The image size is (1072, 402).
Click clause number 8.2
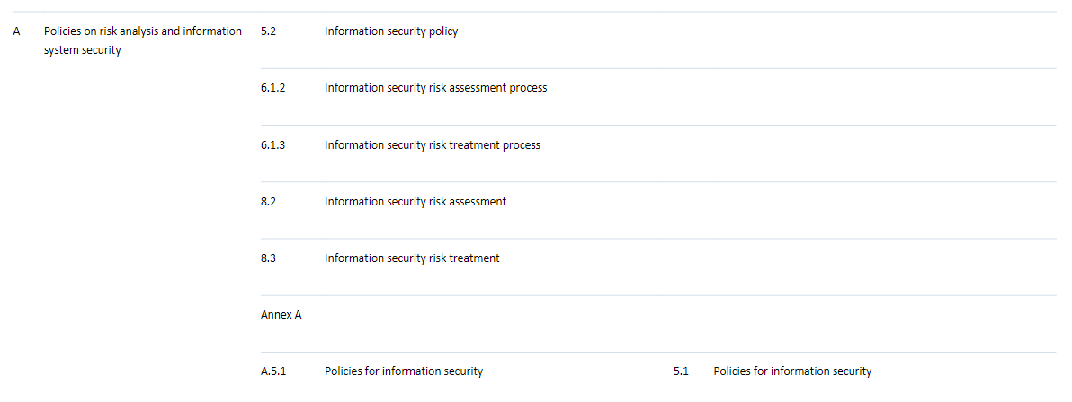click(268, 202)
